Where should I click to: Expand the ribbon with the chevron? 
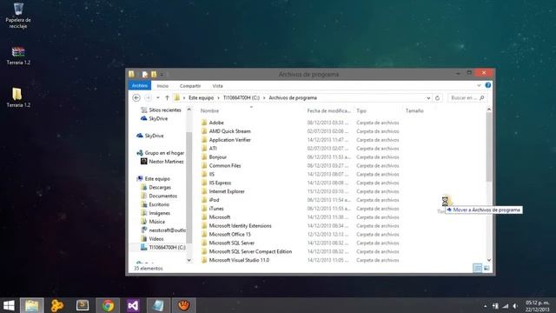point(479,85)
